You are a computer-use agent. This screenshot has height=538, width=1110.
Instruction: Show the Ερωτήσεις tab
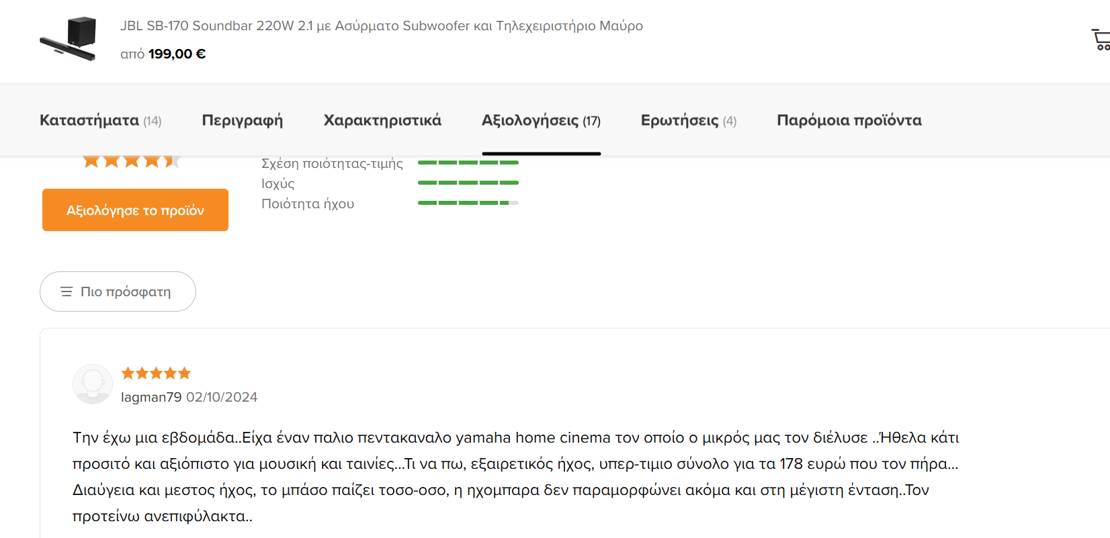[688, 120]
